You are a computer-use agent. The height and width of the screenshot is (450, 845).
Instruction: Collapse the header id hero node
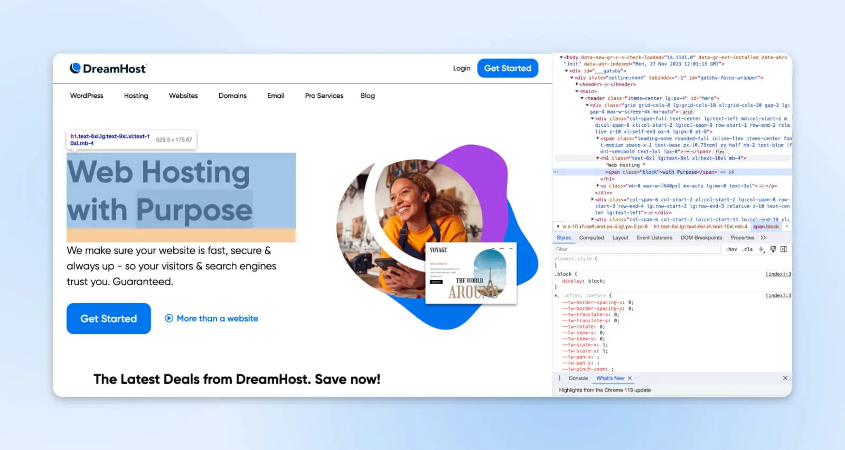(x=582, y=98)
